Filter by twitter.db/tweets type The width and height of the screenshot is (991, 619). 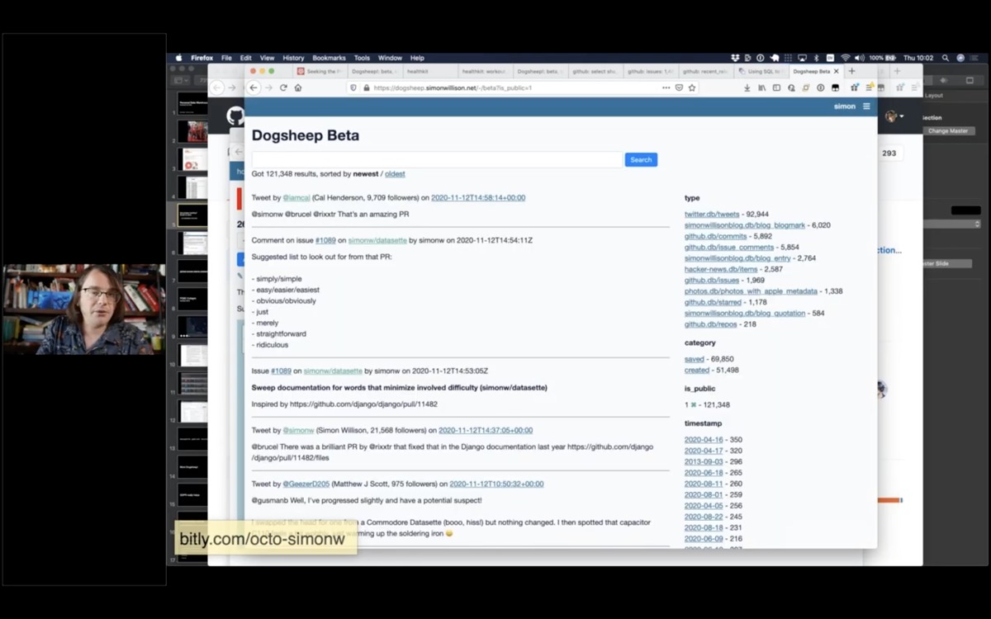[x=712, y=215]
